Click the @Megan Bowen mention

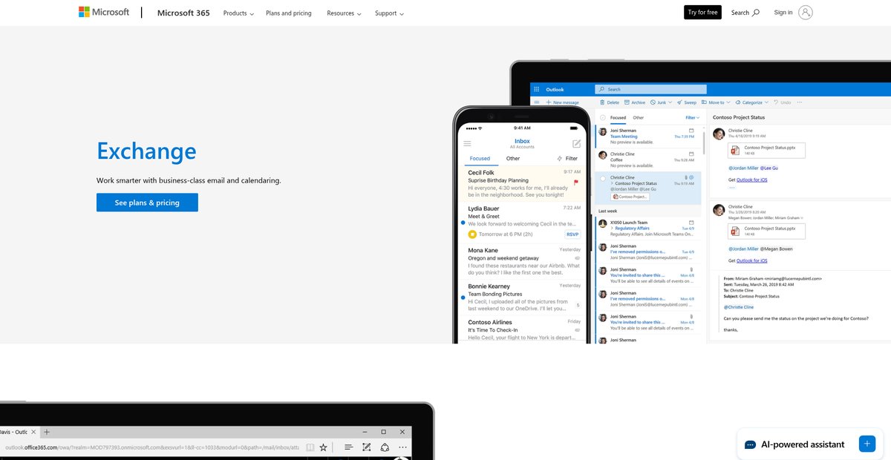[x=776, y=249]
